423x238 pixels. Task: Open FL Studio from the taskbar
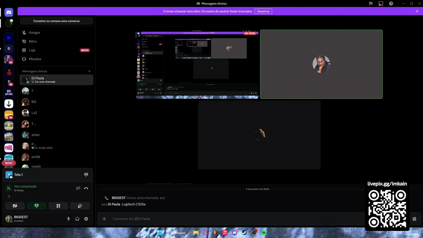pos(215,233)
